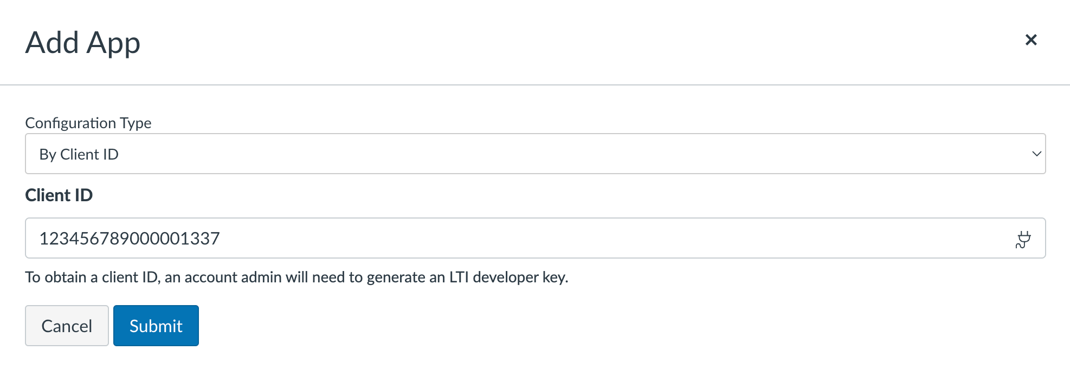Open the By Client ID dropdown
The height and width of the screenshot is (370, 1070).
click(534, 154)
